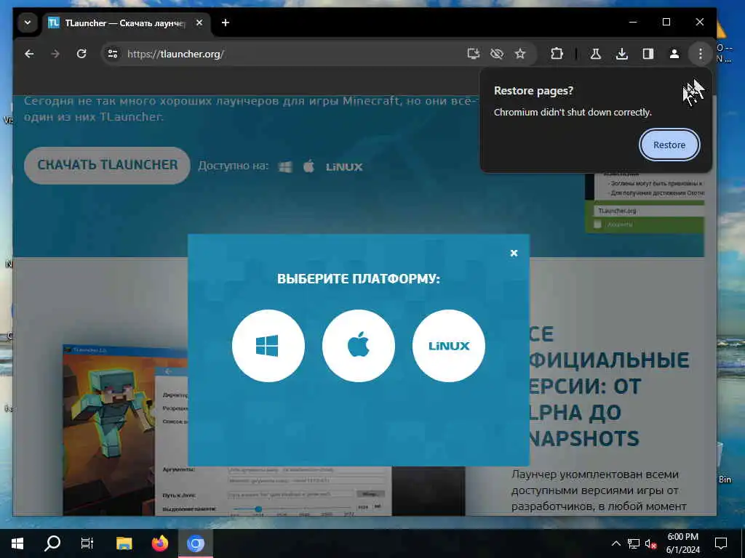Screen dimensions: 745x558
Task: Select the TLauncher browser tab
Action: pyautogui.click(x=126, y=23)
